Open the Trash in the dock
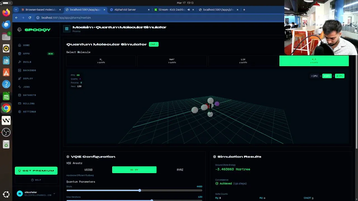Screen dimensions: 358x201 pos(6,144)
